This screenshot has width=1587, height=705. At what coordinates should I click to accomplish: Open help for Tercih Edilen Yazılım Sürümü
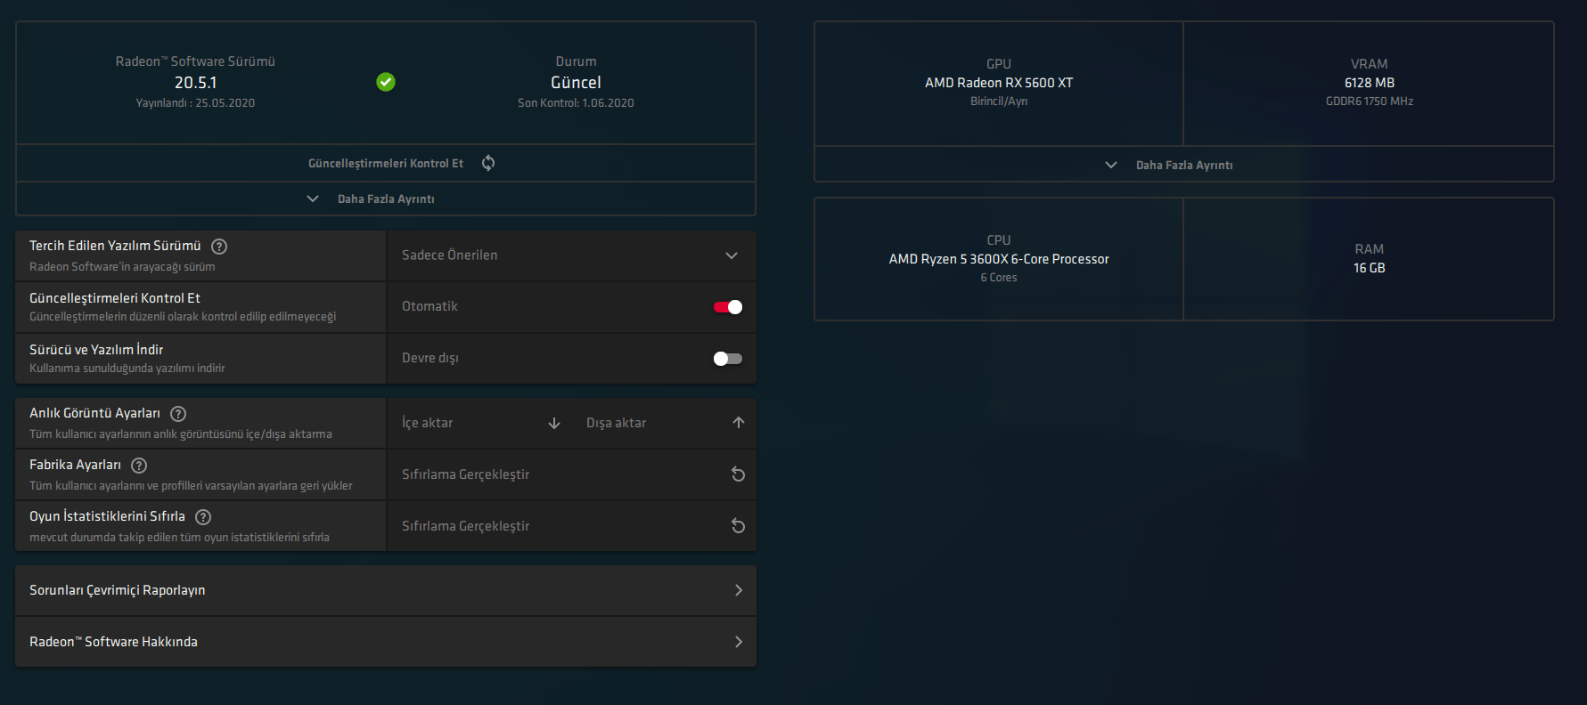[219, 247]
